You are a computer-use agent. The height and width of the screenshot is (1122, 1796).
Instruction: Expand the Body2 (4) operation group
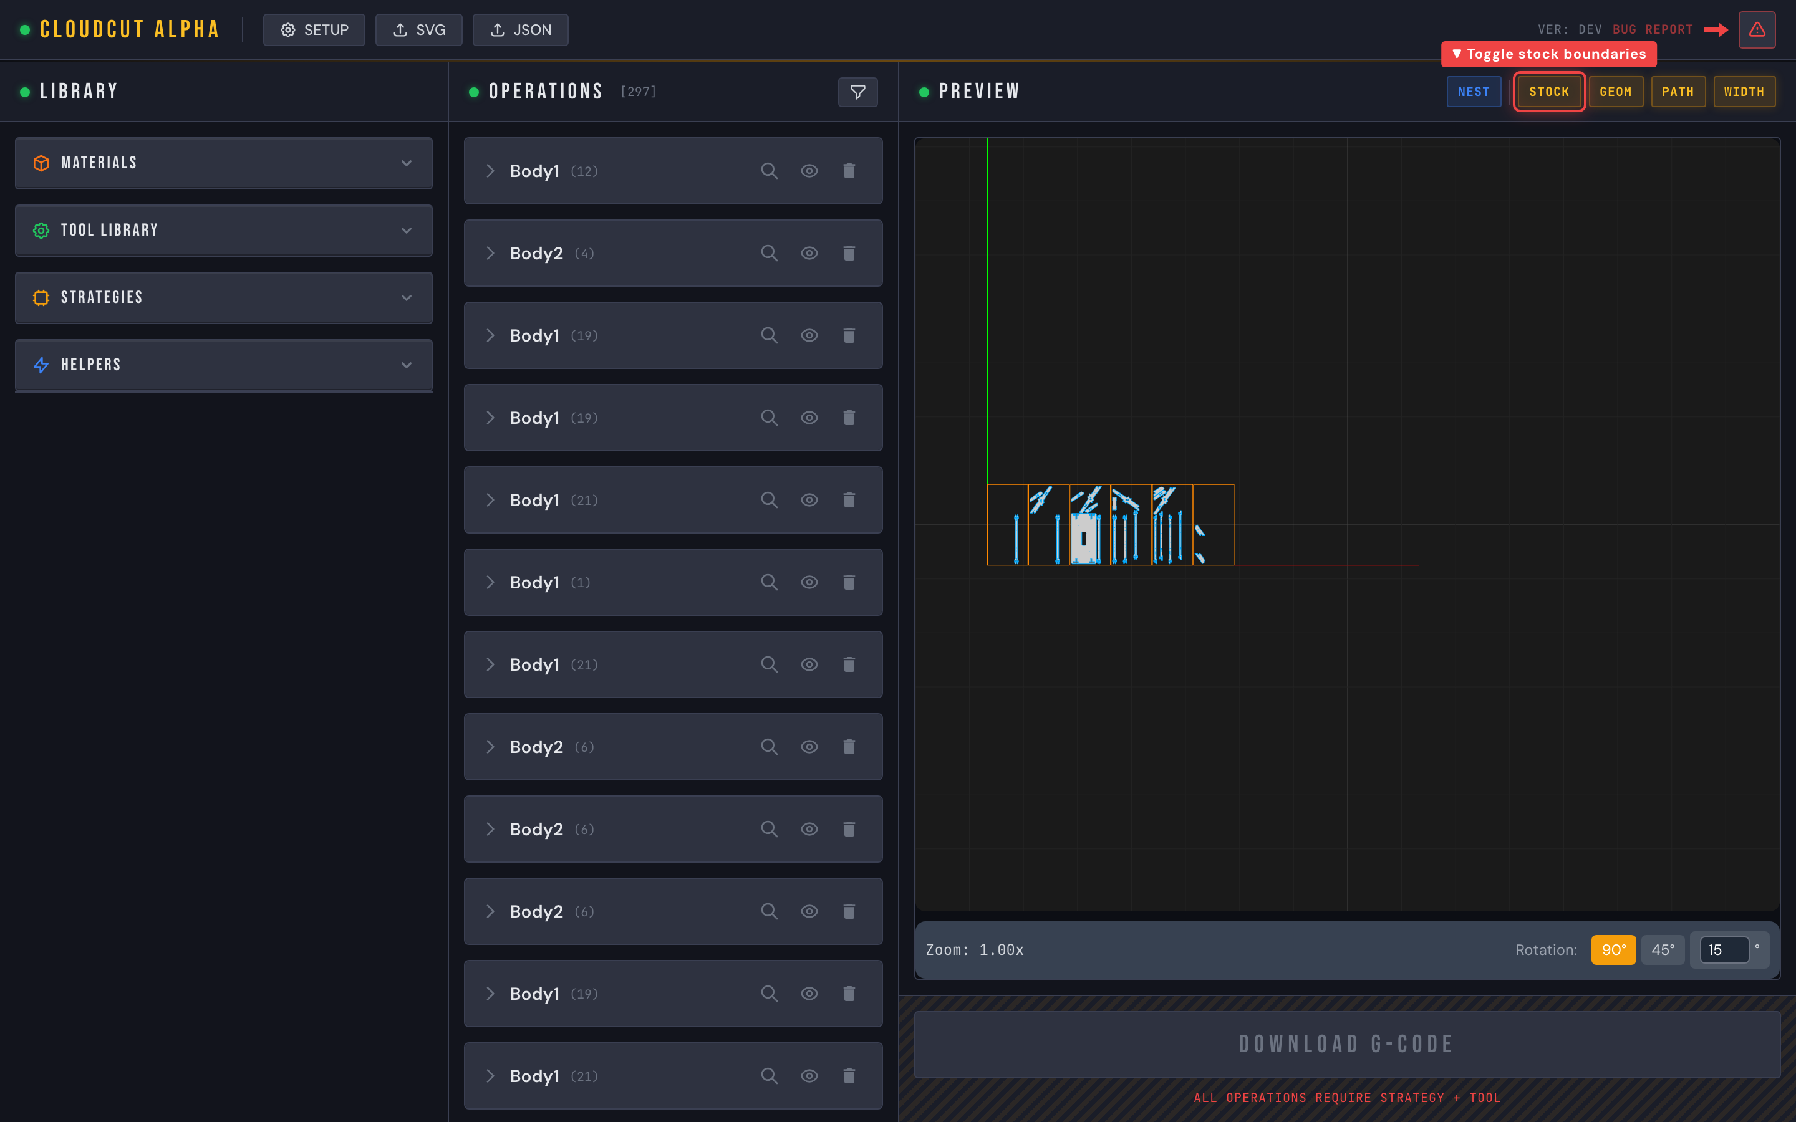(x=490, y=253)
